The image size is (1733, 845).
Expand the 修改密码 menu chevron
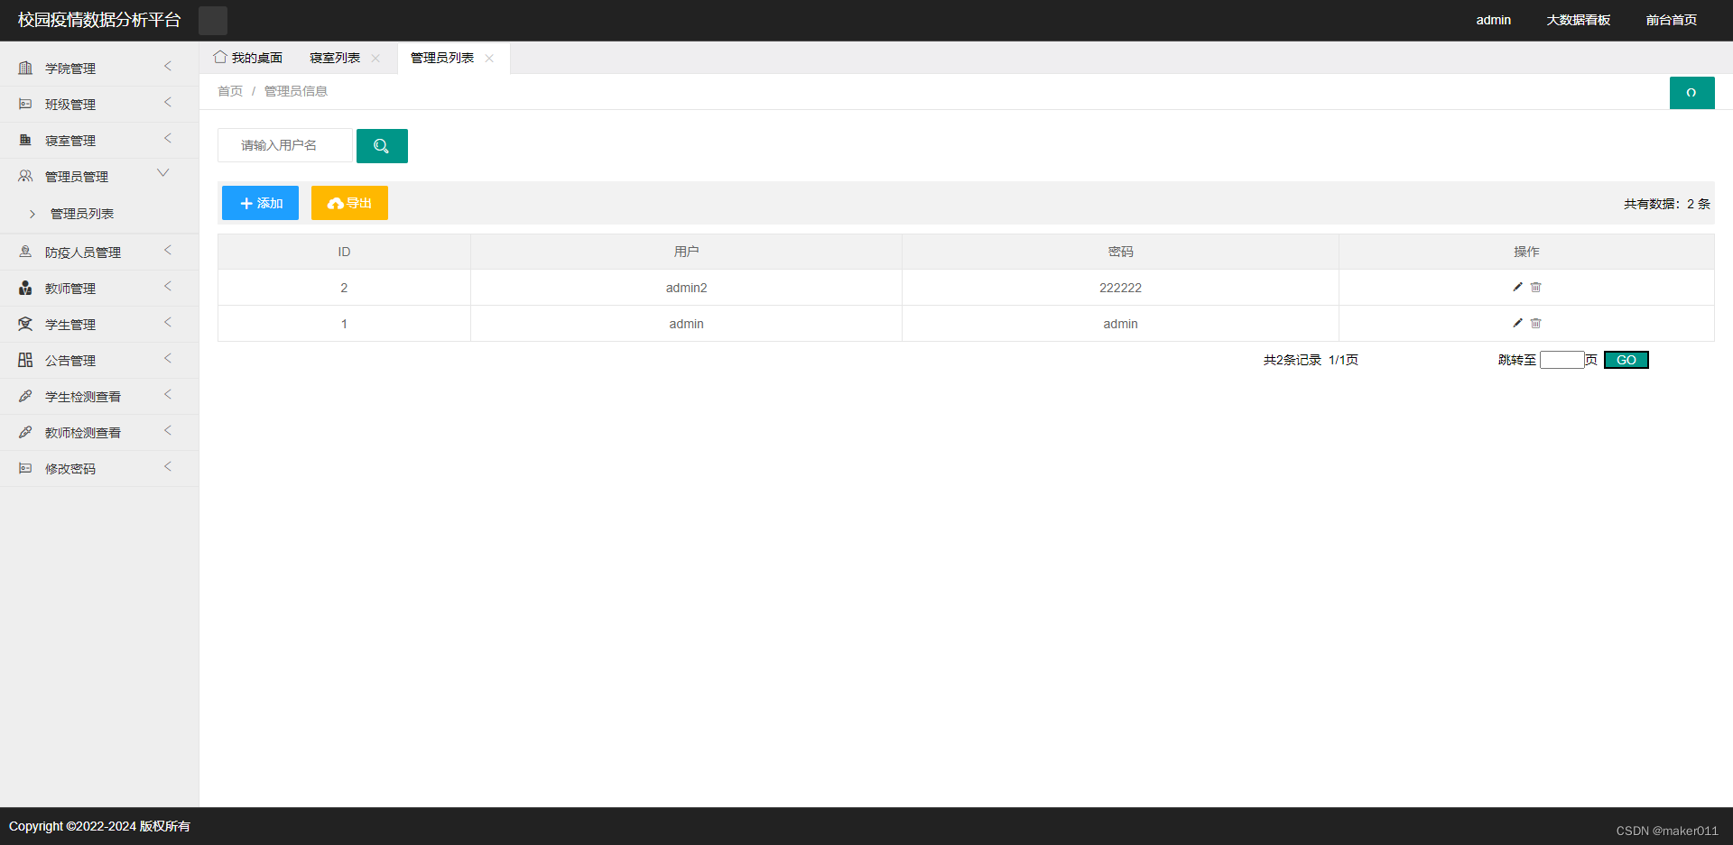tap(168, 467)
